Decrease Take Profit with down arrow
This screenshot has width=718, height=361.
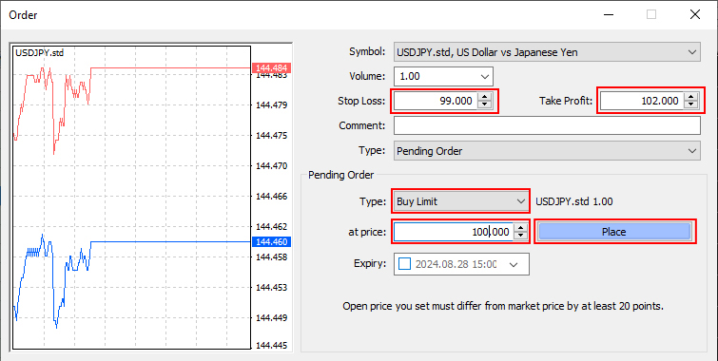click(691, 105)
